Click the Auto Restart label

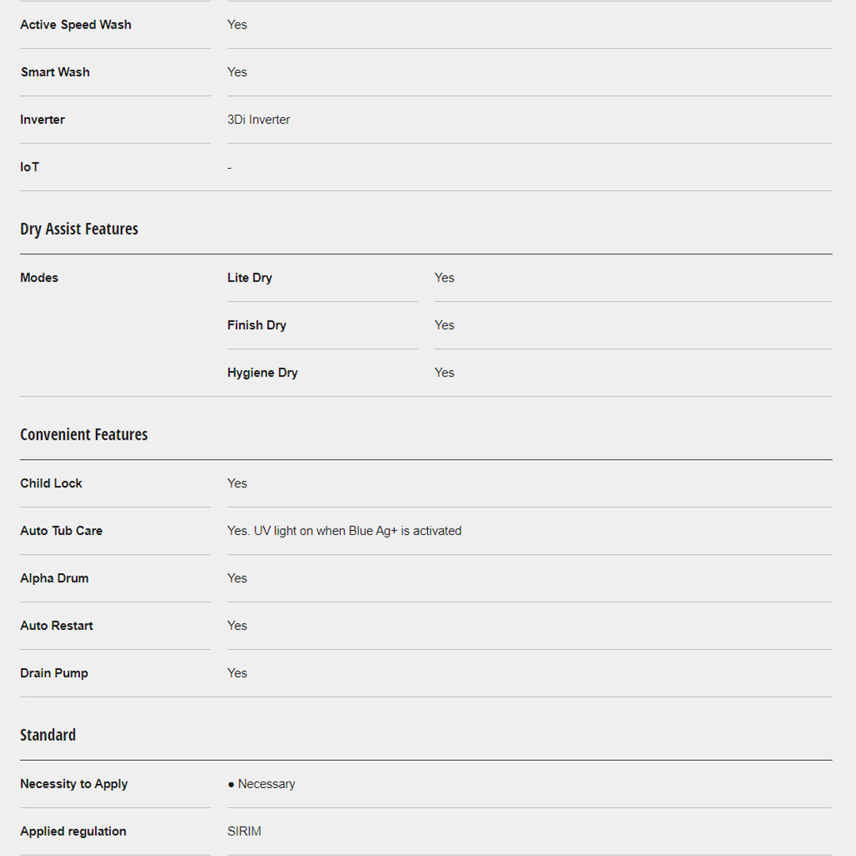point(56,626)
